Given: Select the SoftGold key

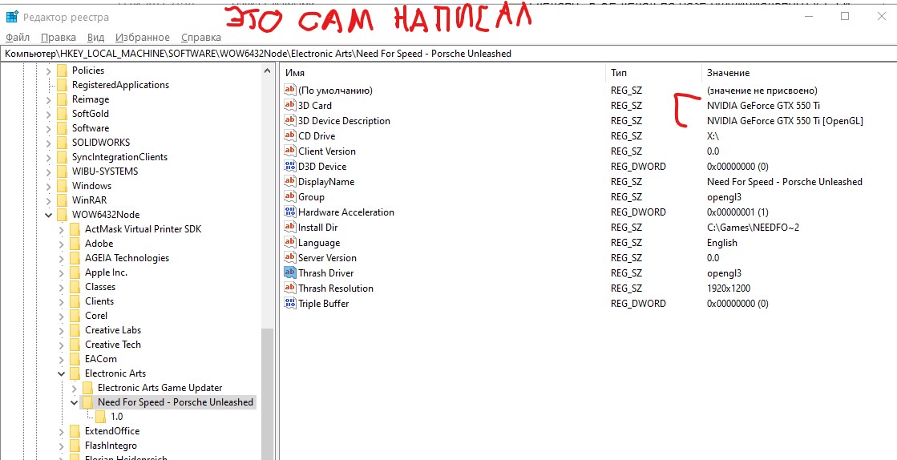Looking at the screenshot, I should pos(91,113).
